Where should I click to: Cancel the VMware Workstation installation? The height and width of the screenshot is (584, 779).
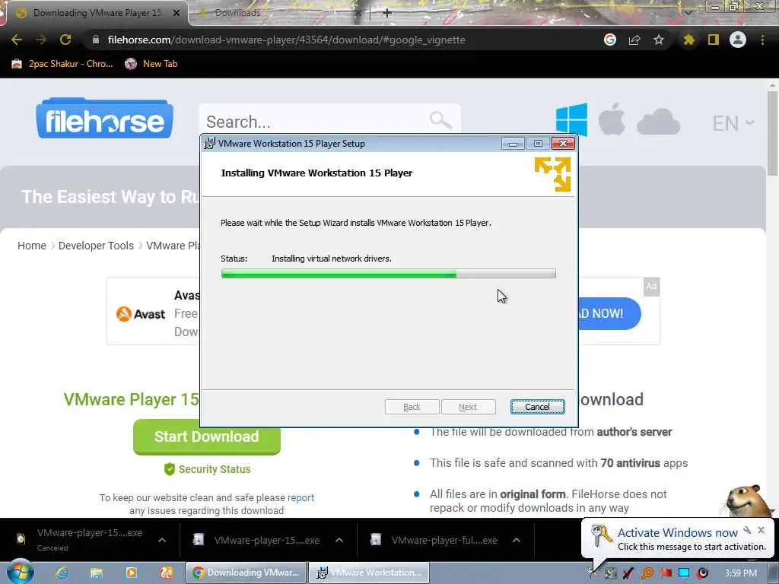tap(537, 407)
